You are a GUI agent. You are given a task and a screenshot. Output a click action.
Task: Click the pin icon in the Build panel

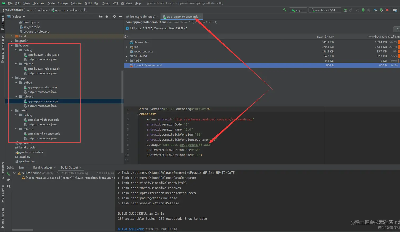pos(8,180)
